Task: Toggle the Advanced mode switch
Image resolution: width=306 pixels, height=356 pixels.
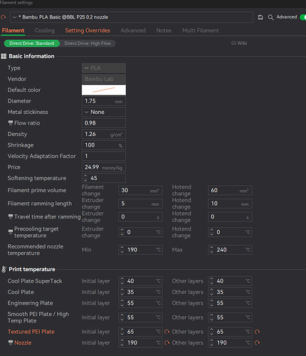Action: (x=303, y=17)
